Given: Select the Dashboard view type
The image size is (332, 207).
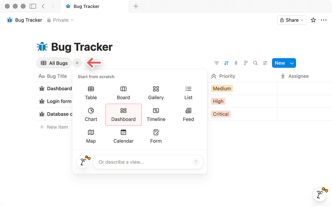Looking at the screenshot, I should [x=123, y=115].
